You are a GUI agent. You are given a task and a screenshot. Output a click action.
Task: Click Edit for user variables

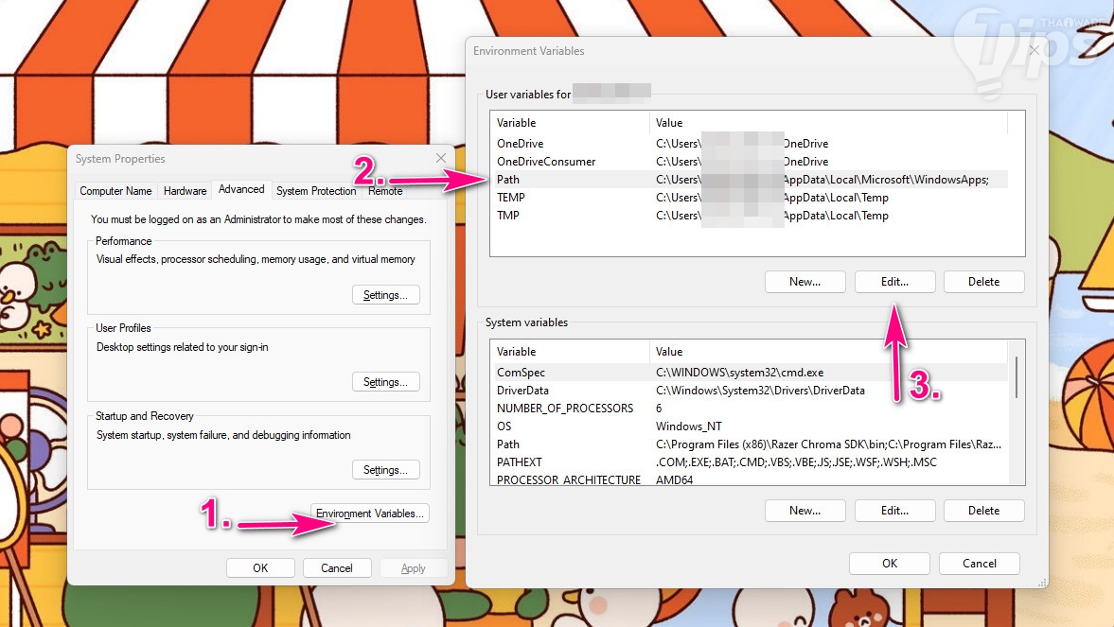pyautogui.click(x=894, y=281)
